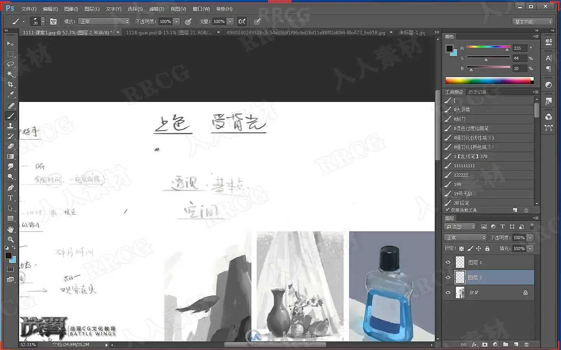Viewport: 561px width, 350px height.
Task: Open Layers panel options menu
Action: coord(536,218)
